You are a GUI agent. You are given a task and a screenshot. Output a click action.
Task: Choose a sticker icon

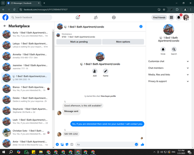(x=67, y=145)
